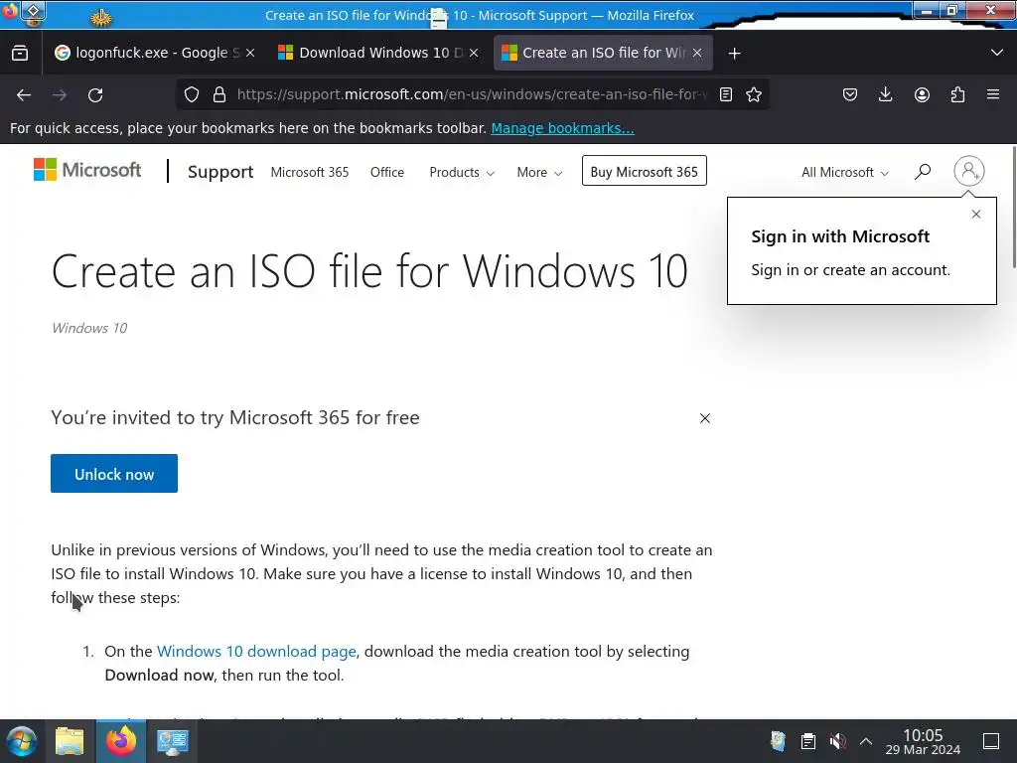Image resolution: width=1017 pixels, height=763 pixels.
Task: Open the Firefox hamburger menu
Action: 993,94
